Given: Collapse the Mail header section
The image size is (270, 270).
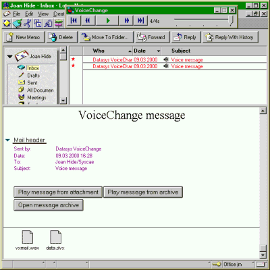Looking at the screenshot, I should [x=7, y=140].
